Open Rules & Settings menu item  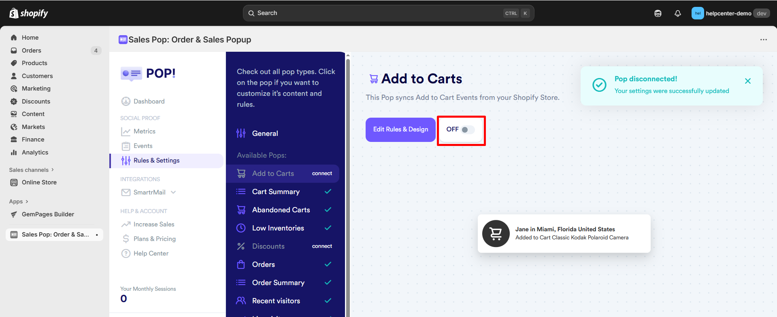tap(156, 161)
